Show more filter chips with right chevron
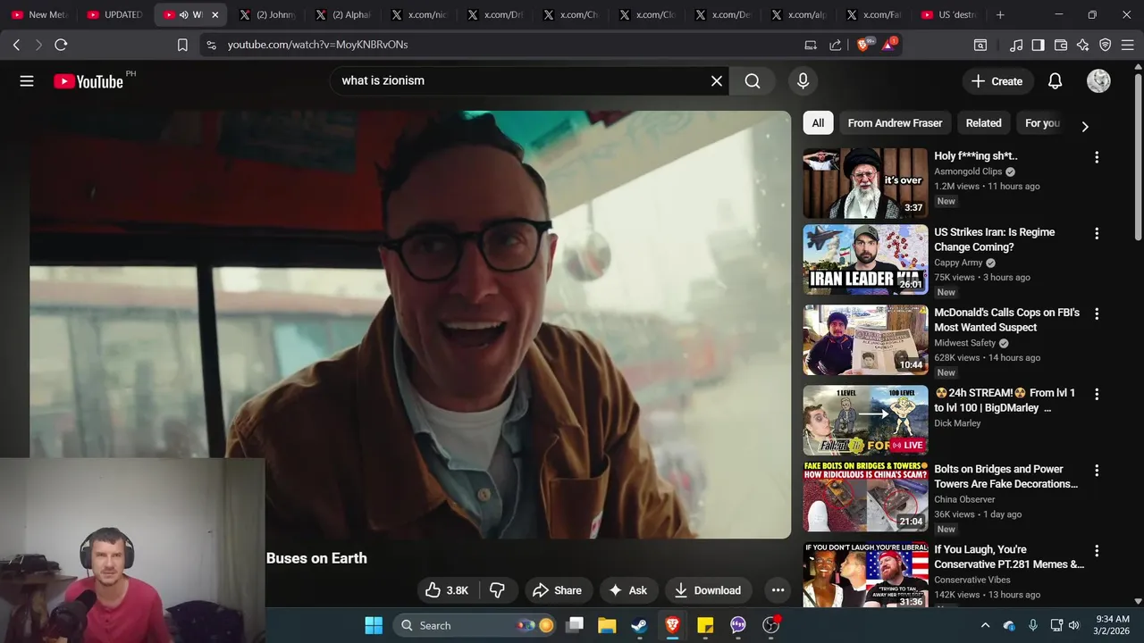This screenshot has width=1144, height=643. pos(1084,127)
